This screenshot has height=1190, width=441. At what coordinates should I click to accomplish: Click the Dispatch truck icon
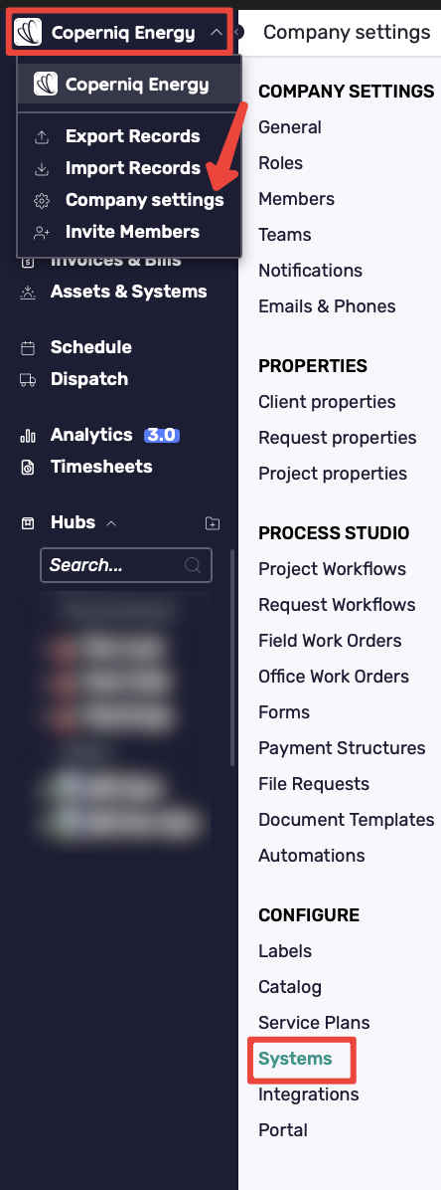[x=28, y=379]
